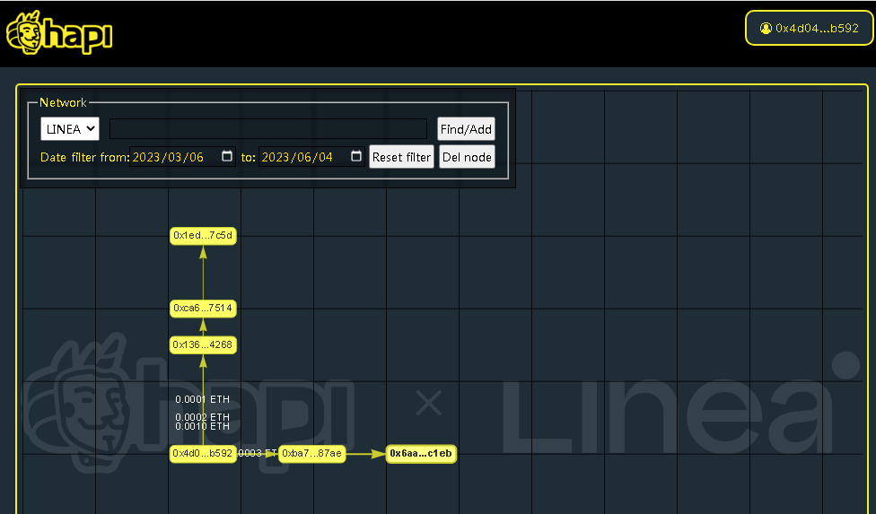Edit the to date 2023/06/04 field
Screen dimensions: 876x514
click(311, 157)
